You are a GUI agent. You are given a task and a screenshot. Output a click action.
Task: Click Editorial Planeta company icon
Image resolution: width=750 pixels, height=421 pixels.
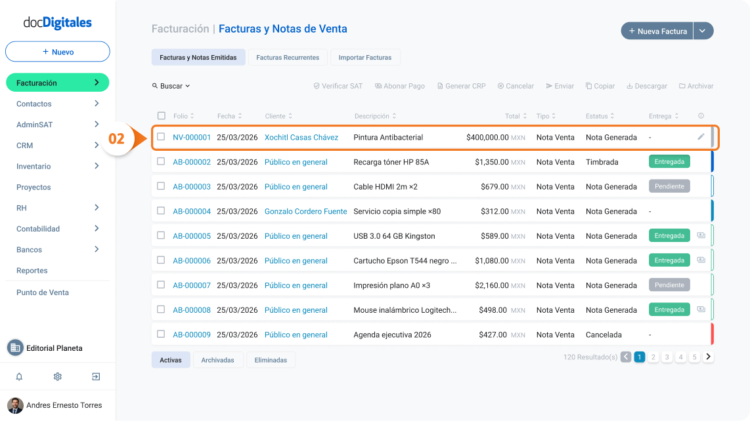[15, 348]
